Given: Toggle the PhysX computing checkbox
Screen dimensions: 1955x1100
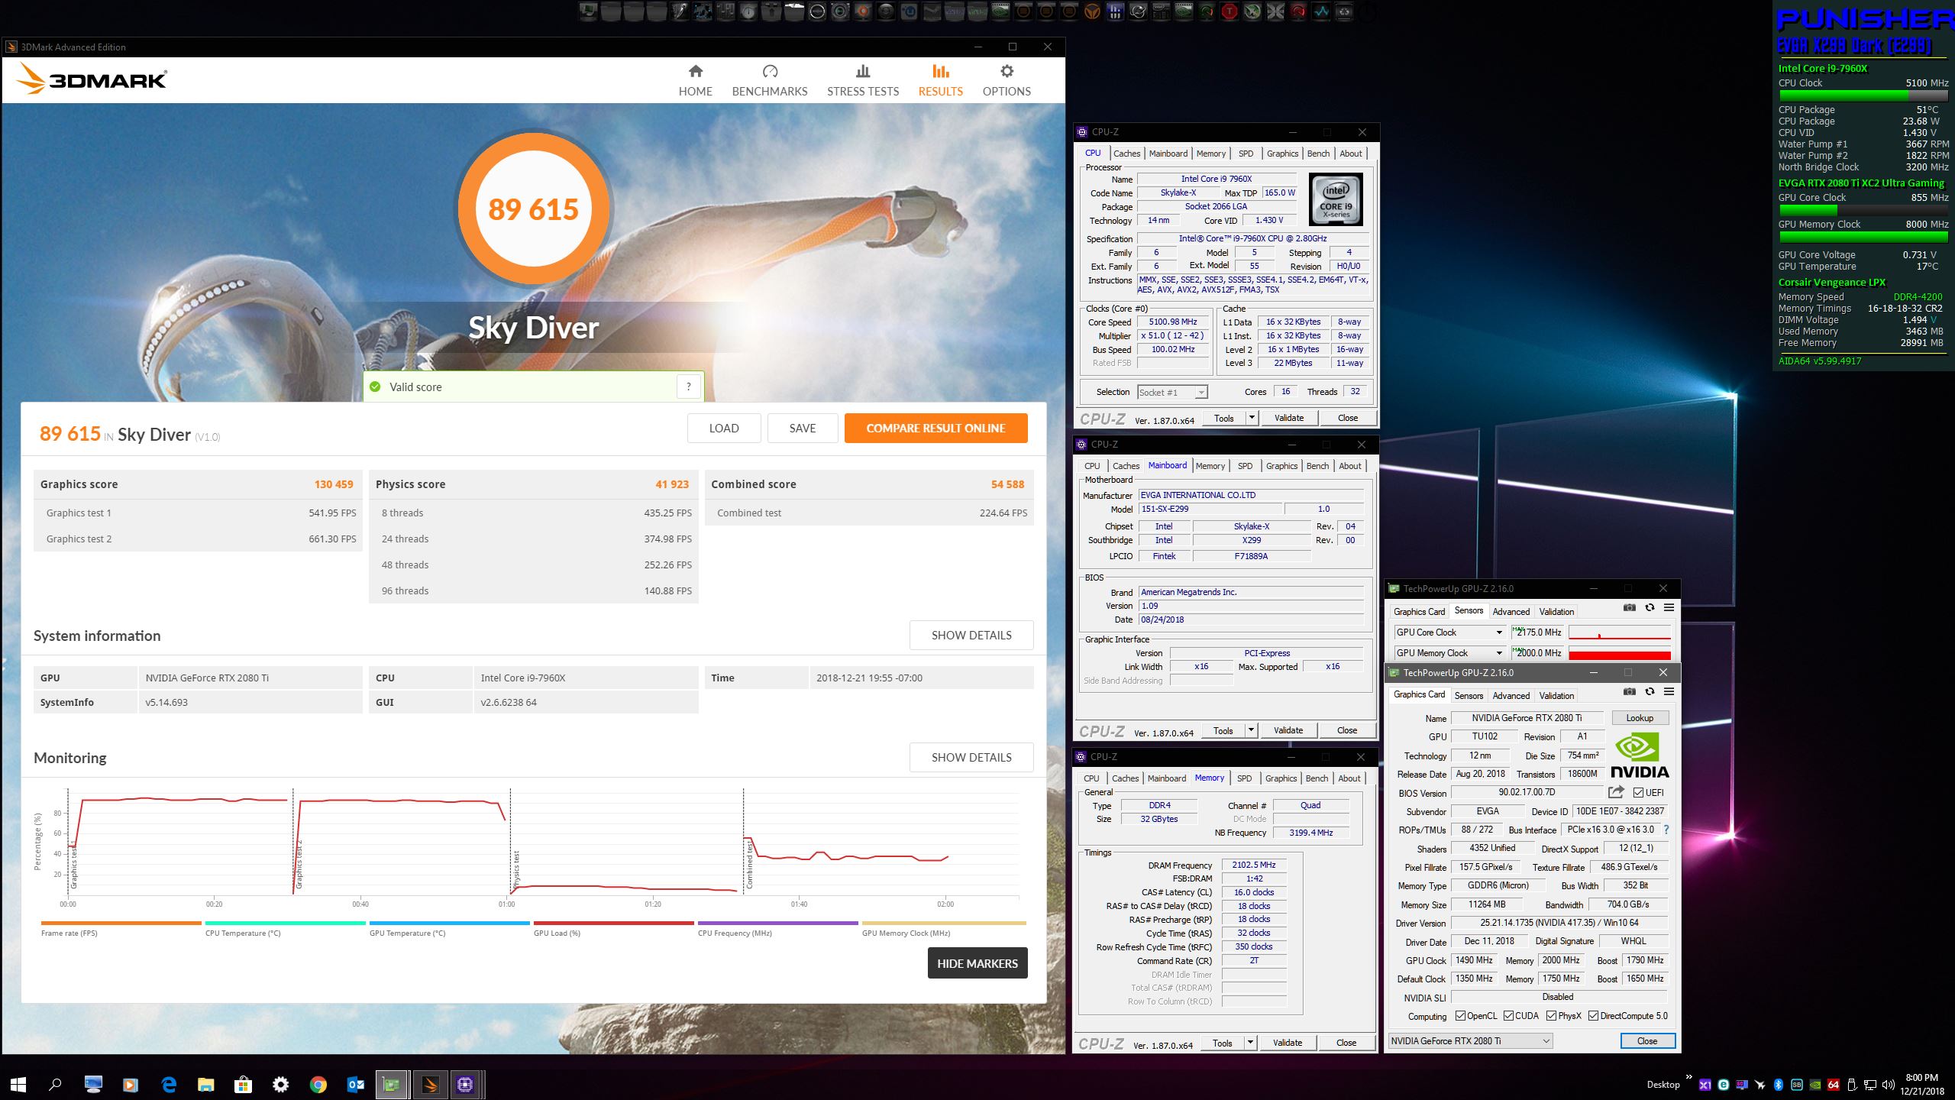Looking at the screenshot, I should tap(1551, 1016).
